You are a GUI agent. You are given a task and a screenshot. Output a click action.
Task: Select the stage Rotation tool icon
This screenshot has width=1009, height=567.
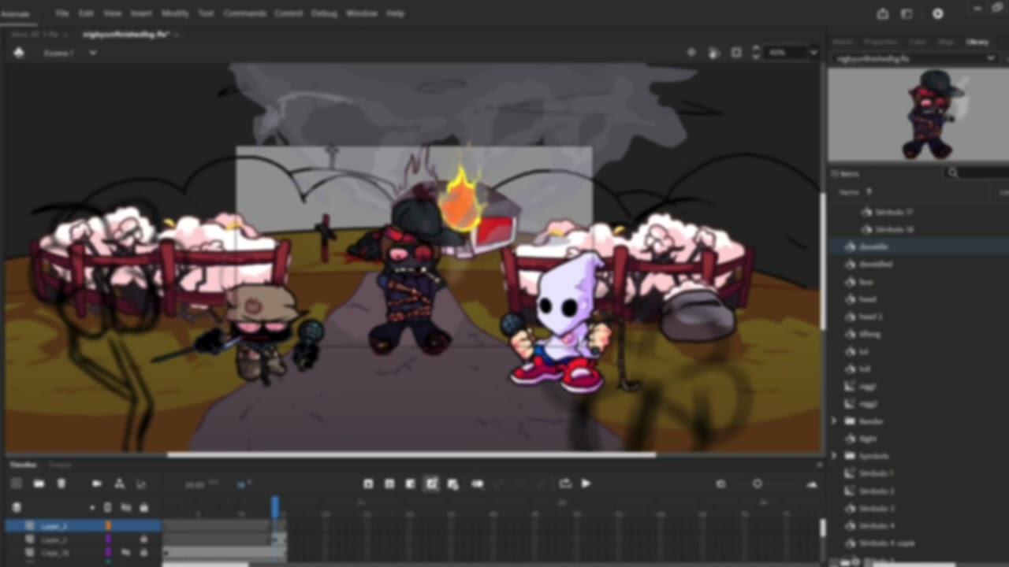click(713, 53)
